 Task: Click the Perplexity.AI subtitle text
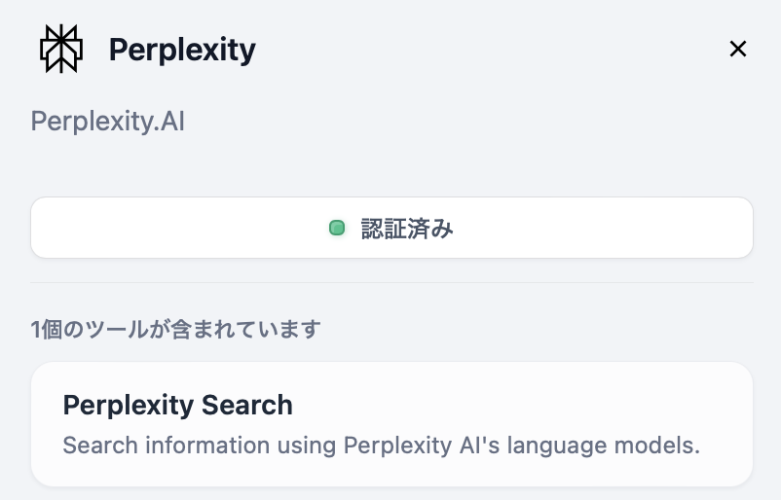tap(107, 122)
